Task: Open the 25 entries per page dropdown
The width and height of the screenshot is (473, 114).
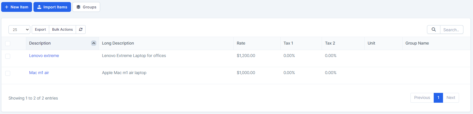Action: 19,30
